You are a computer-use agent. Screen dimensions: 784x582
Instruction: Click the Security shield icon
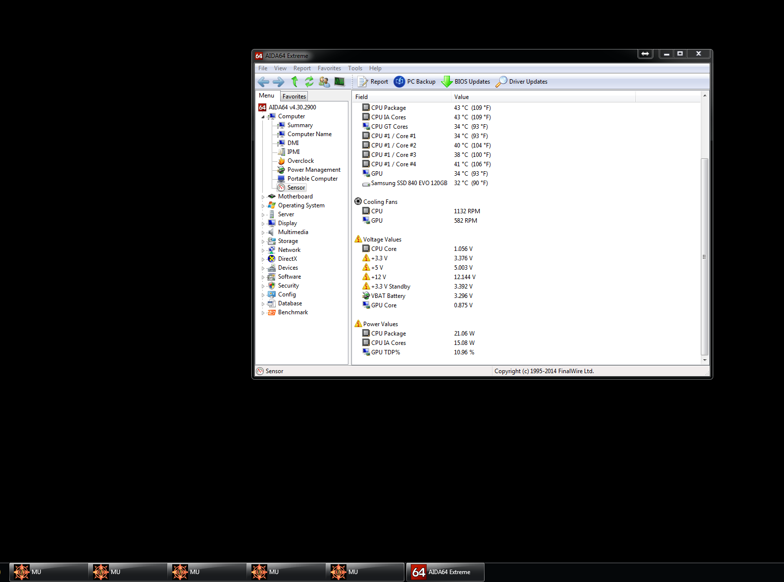(x=272, y=286)
